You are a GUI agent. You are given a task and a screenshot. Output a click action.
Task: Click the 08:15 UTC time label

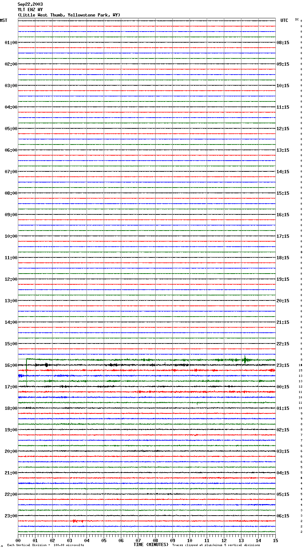click(283, 43)
